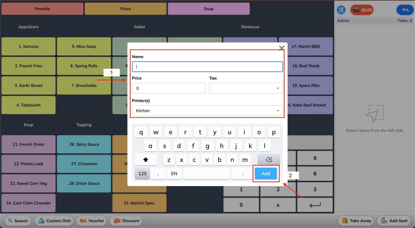Click the red $0.00 cash register button
Viewport: 415px width, 228px height.
[362, 10]
